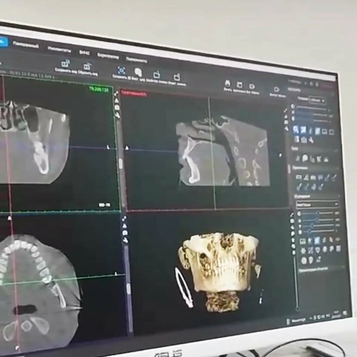
Task: Click the blue home button at top left
Action: tap(3, 41)
